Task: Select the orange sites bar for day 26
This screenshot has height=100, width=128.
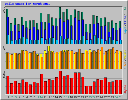Action: coord(102,58)
